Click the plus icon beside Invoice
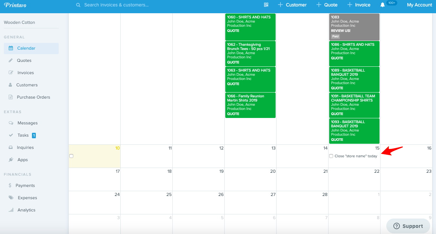 [x=350, y=5]
